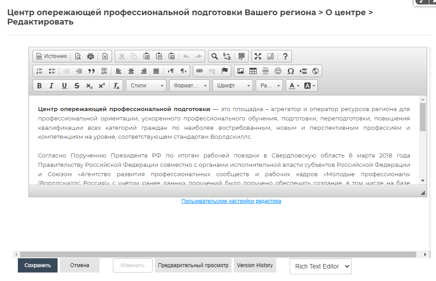Maximize the editor with fullscreen icon
This screenshot has height=281, width=436.
click(257, 56)
